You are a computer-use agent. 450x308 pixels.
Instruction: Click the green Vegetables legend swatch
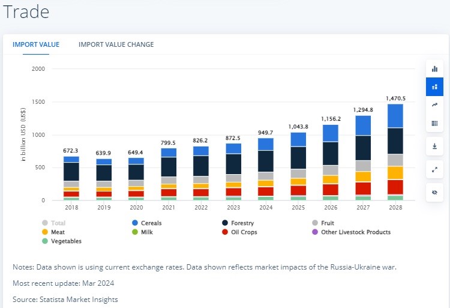[46, 241]
